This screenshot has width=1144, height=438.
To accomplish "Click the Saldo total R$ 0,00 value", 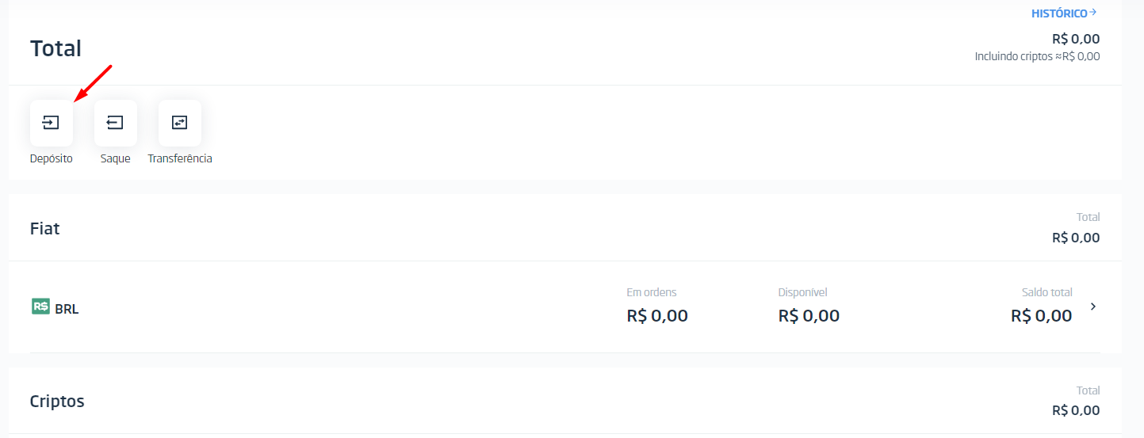I will coord(1041,316).
